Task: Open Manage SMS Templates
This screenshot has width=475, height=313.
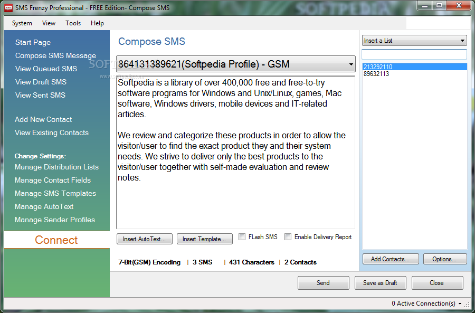Action: (55, 193)
